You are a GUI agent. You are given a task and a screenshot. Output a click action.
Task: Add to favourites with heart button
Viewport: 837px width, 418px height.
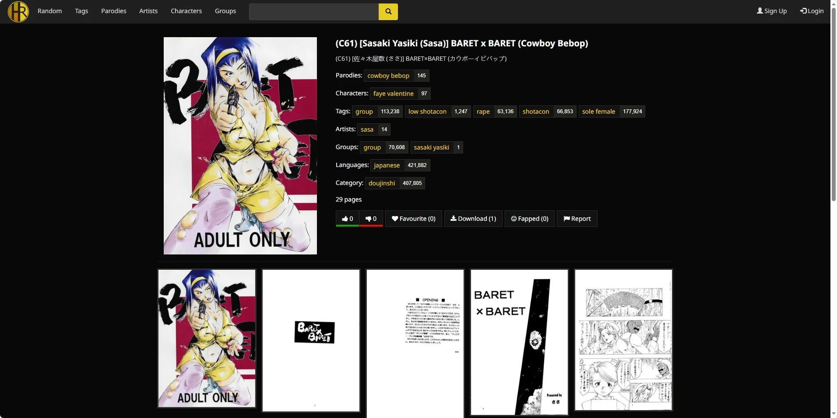tap(414, 219)
